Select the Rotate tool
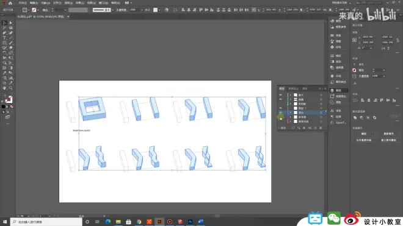Screen dimensions: 403x226 (x=4, y=53)
